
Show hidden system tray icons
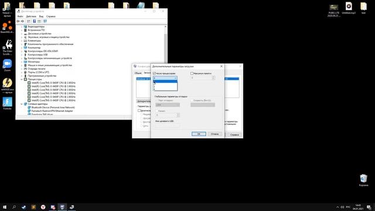coord(337,207)
